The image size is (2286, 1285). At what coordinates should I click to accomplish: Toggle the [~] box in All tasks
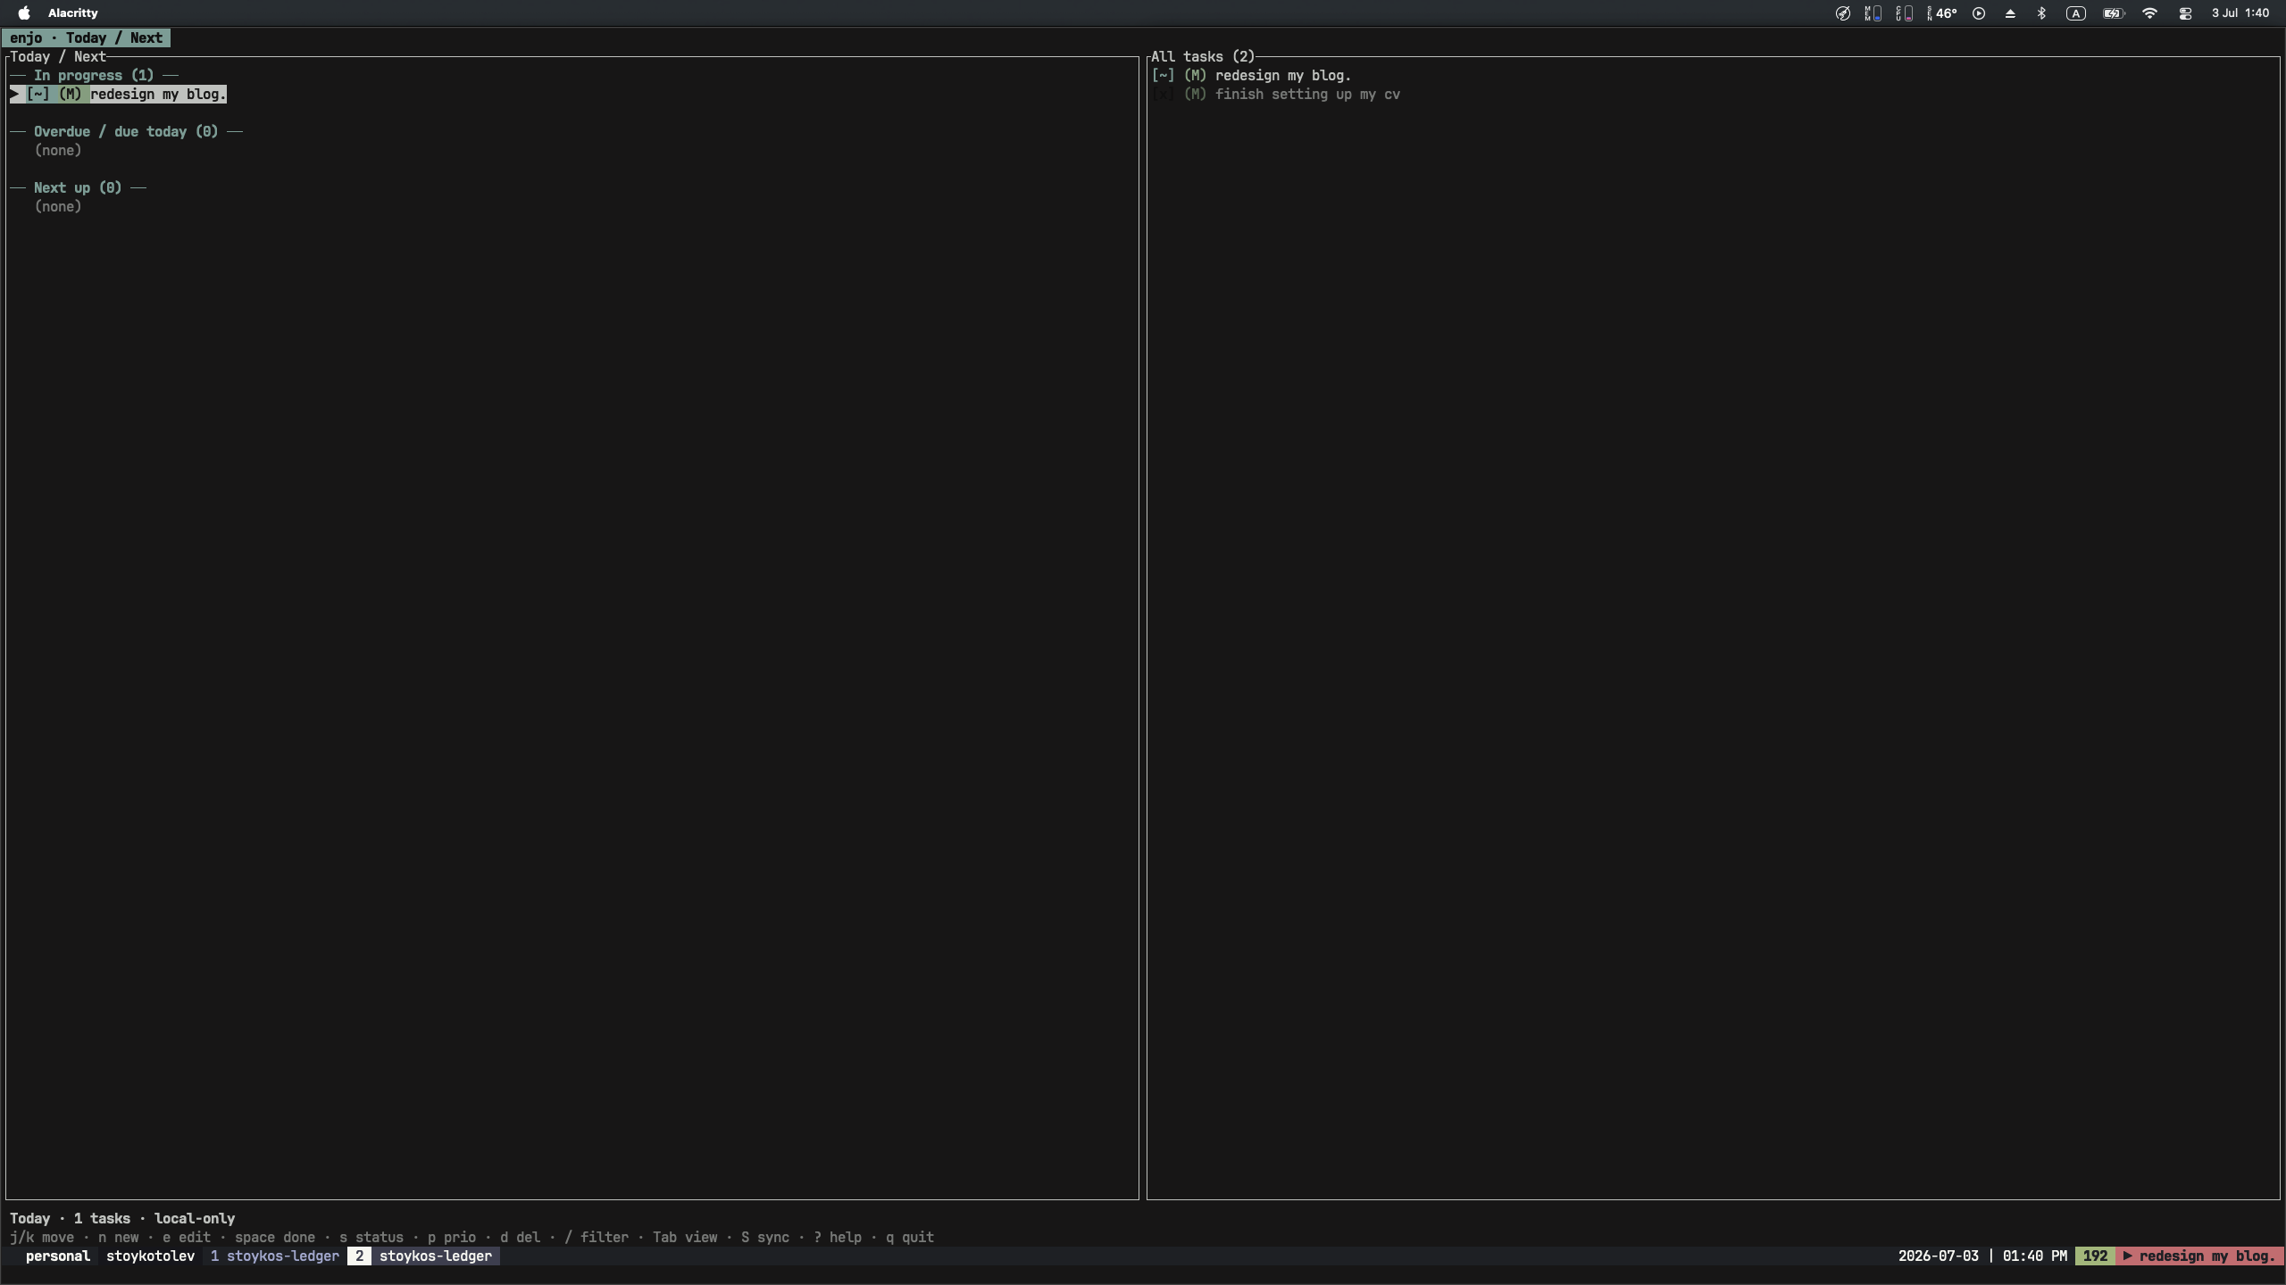pos(1163,76)
